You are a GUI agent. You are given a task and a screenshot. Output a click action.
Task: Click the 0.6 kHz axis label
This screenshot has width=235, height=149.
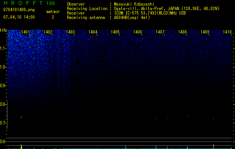3,142
